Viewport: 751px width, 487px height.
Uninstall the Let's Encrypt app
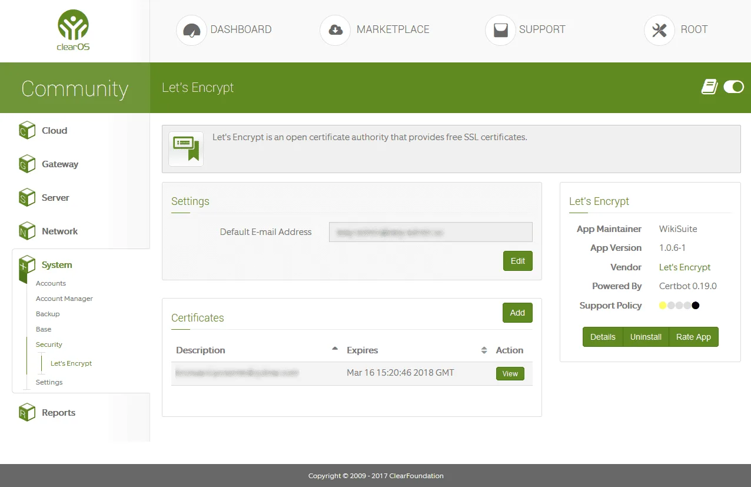coord(646,337)
